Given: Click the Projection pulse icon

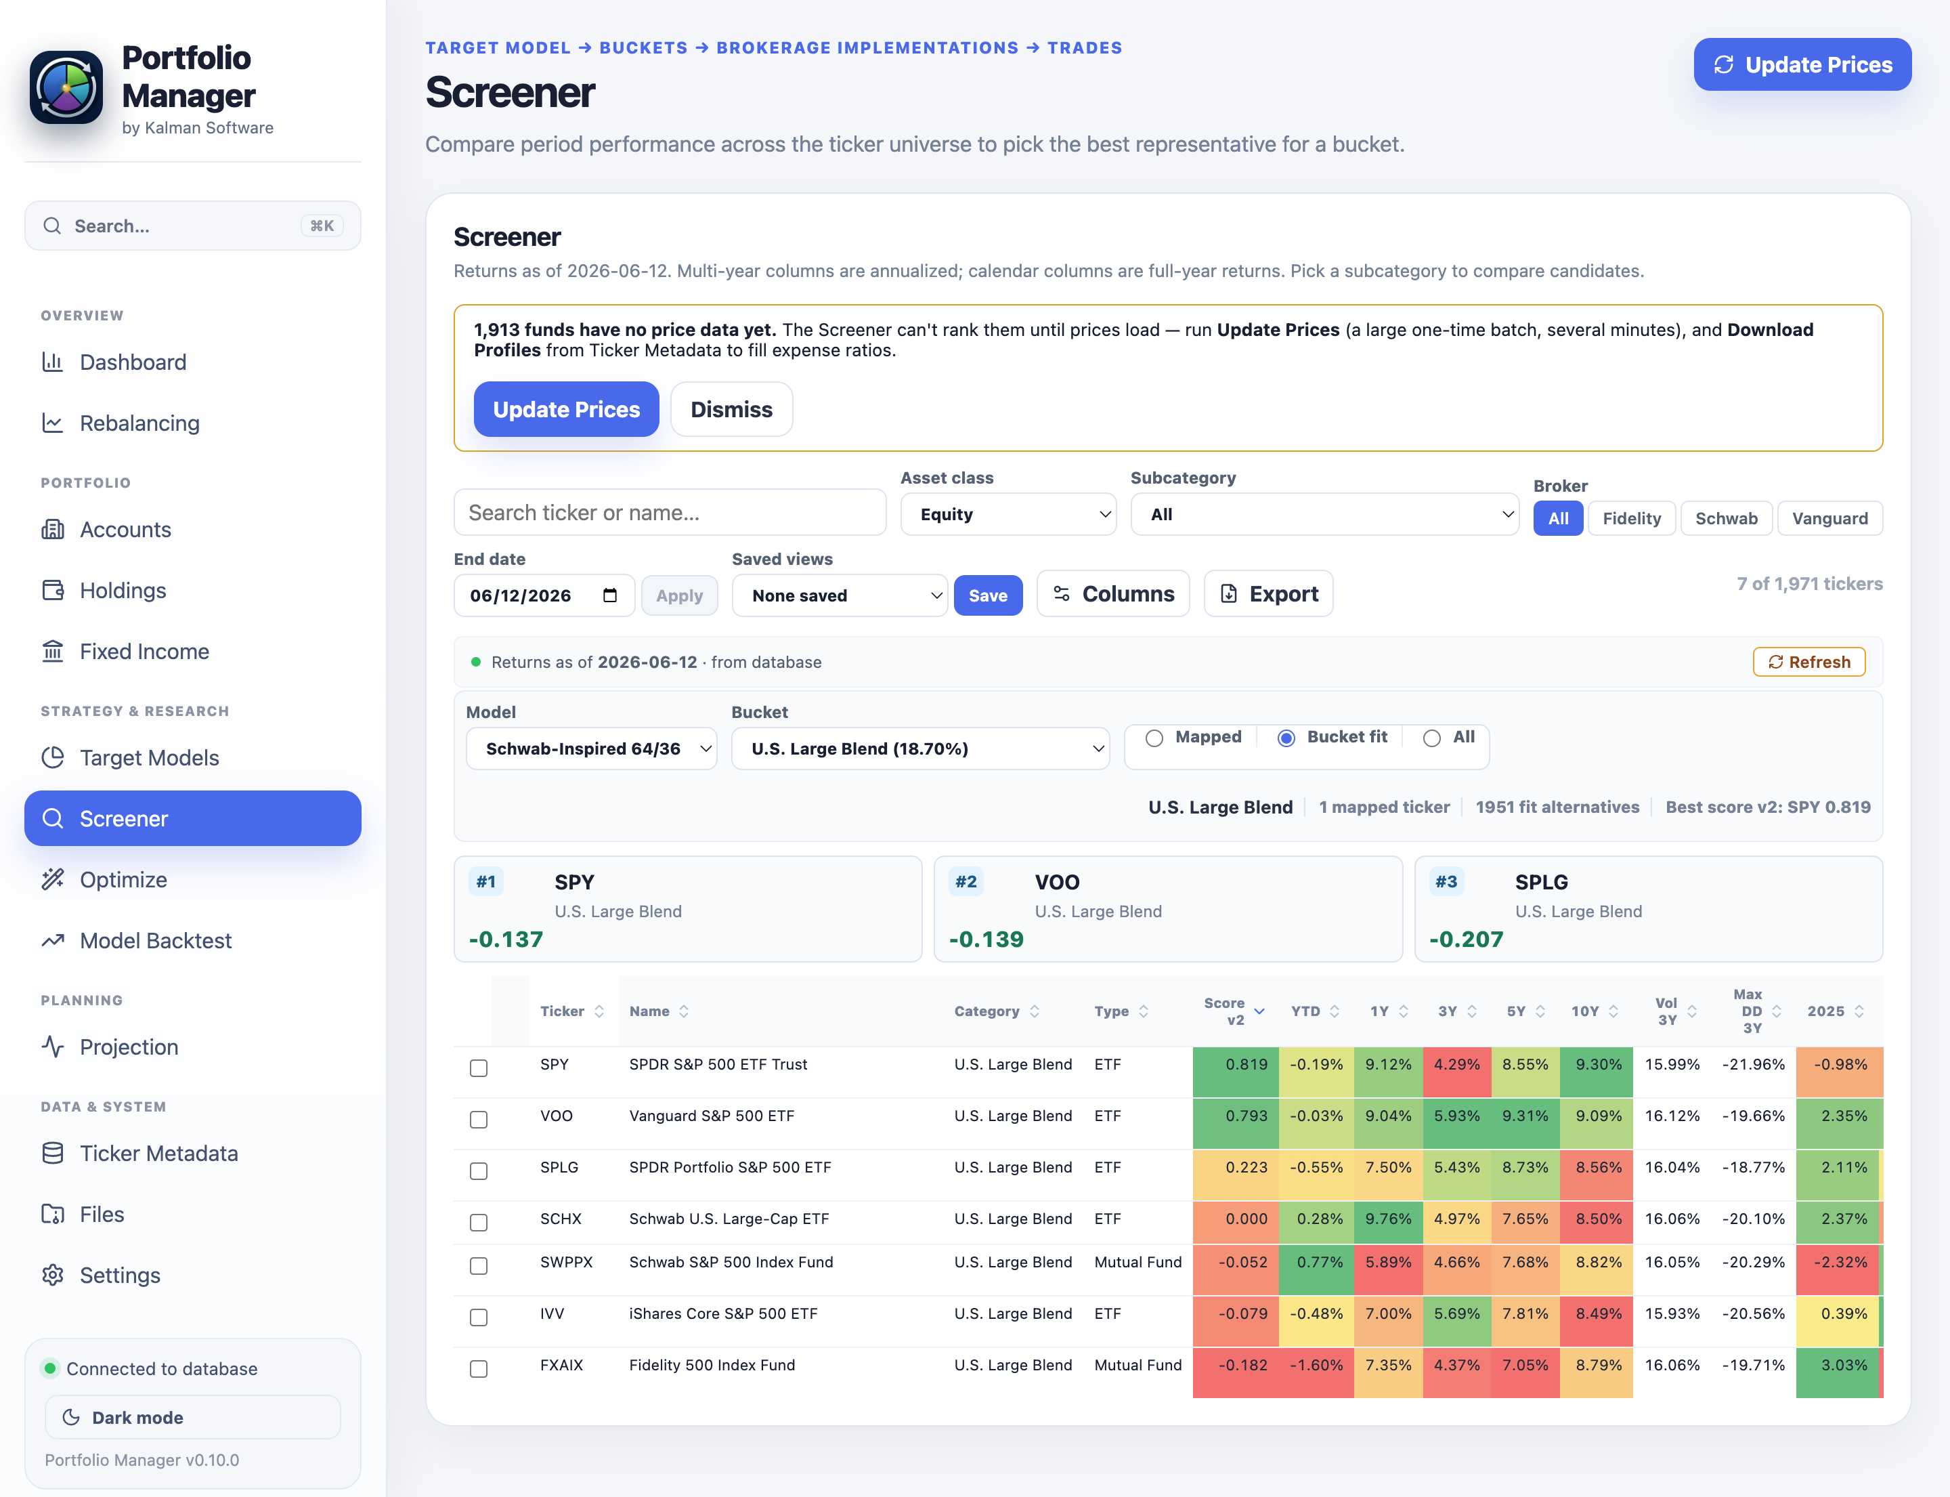Looking at the screenshot, I should [x=53, y=1046].
